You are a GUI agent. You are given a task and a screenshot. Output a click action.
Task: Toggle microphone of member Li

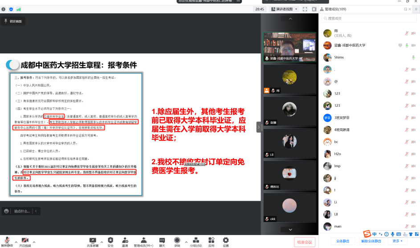point(407,202)
